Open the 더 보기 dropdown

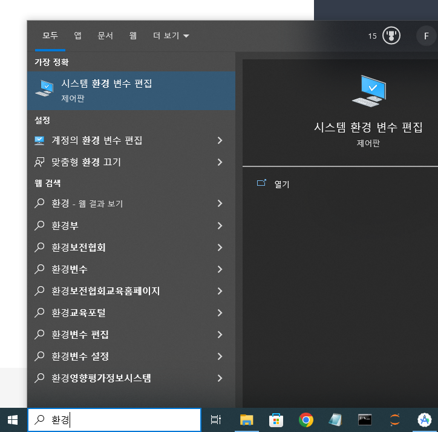(171, 36)
